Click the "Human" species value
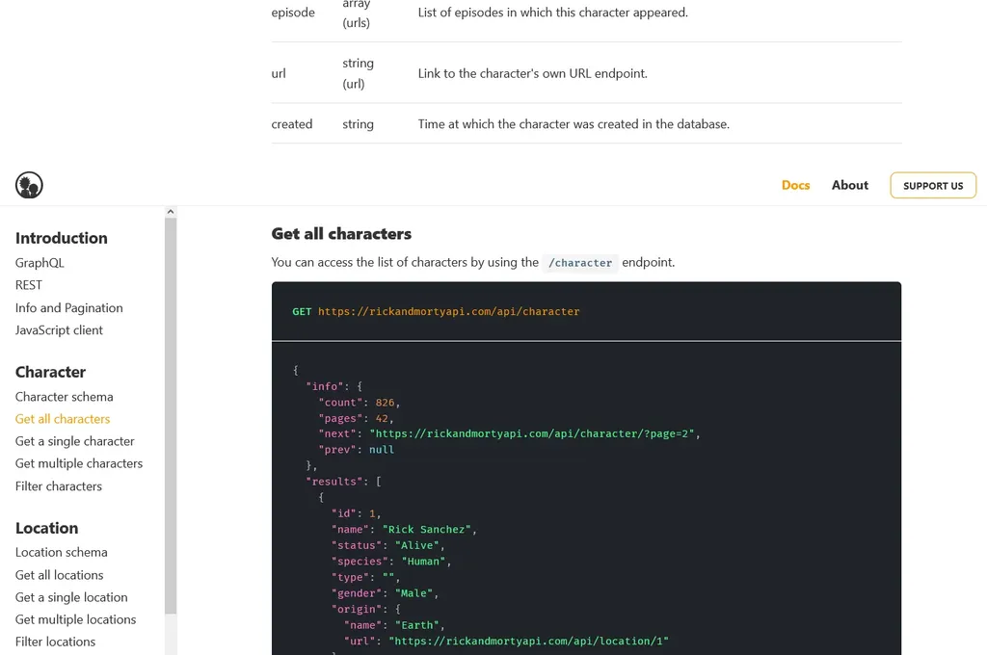The width and height of the screenshot is (987, 655). [424, 562]
